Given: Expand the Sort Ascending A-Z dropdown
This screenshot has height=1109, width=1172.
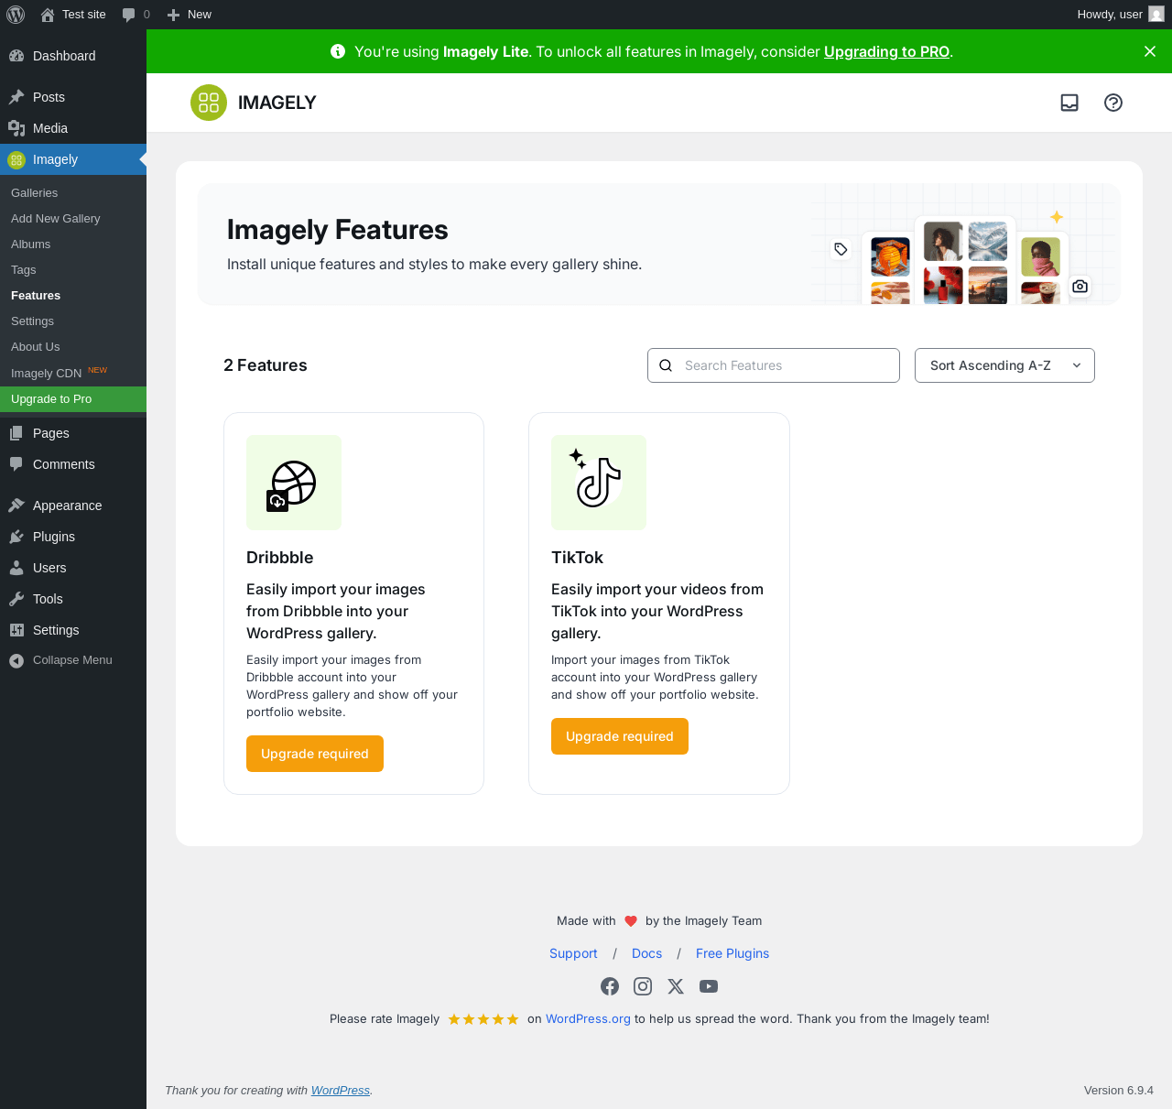Looking at the screenshot, I should (x=1004, y=365).
